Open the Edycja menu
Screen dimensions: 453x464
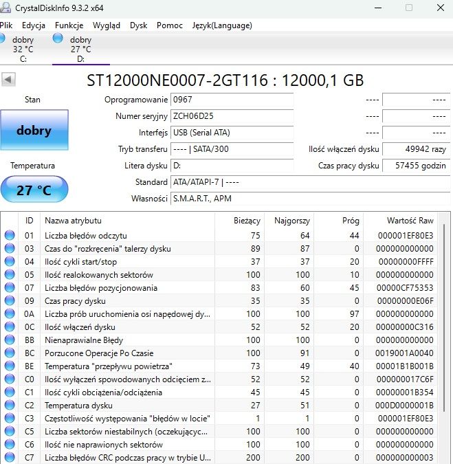tap(34, 25)
